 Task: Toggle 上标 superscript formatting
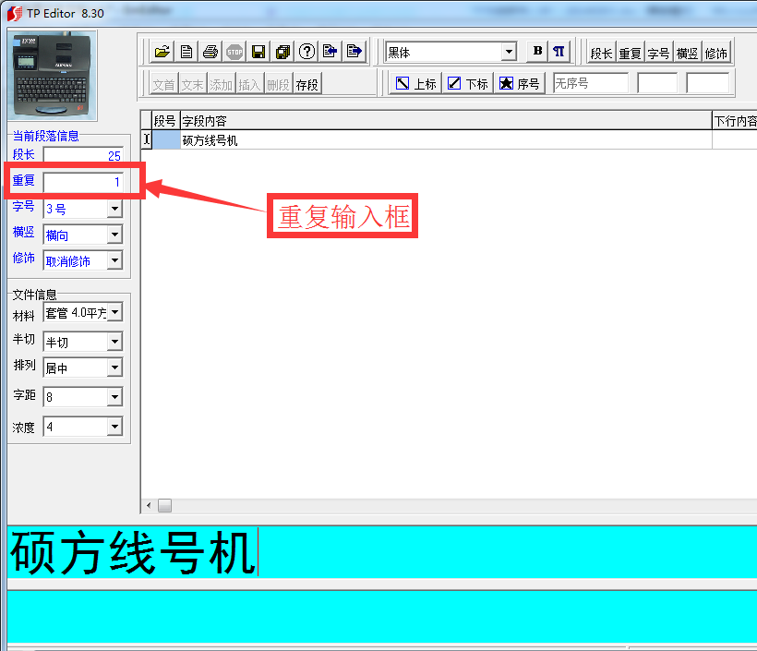coord(415,82)
